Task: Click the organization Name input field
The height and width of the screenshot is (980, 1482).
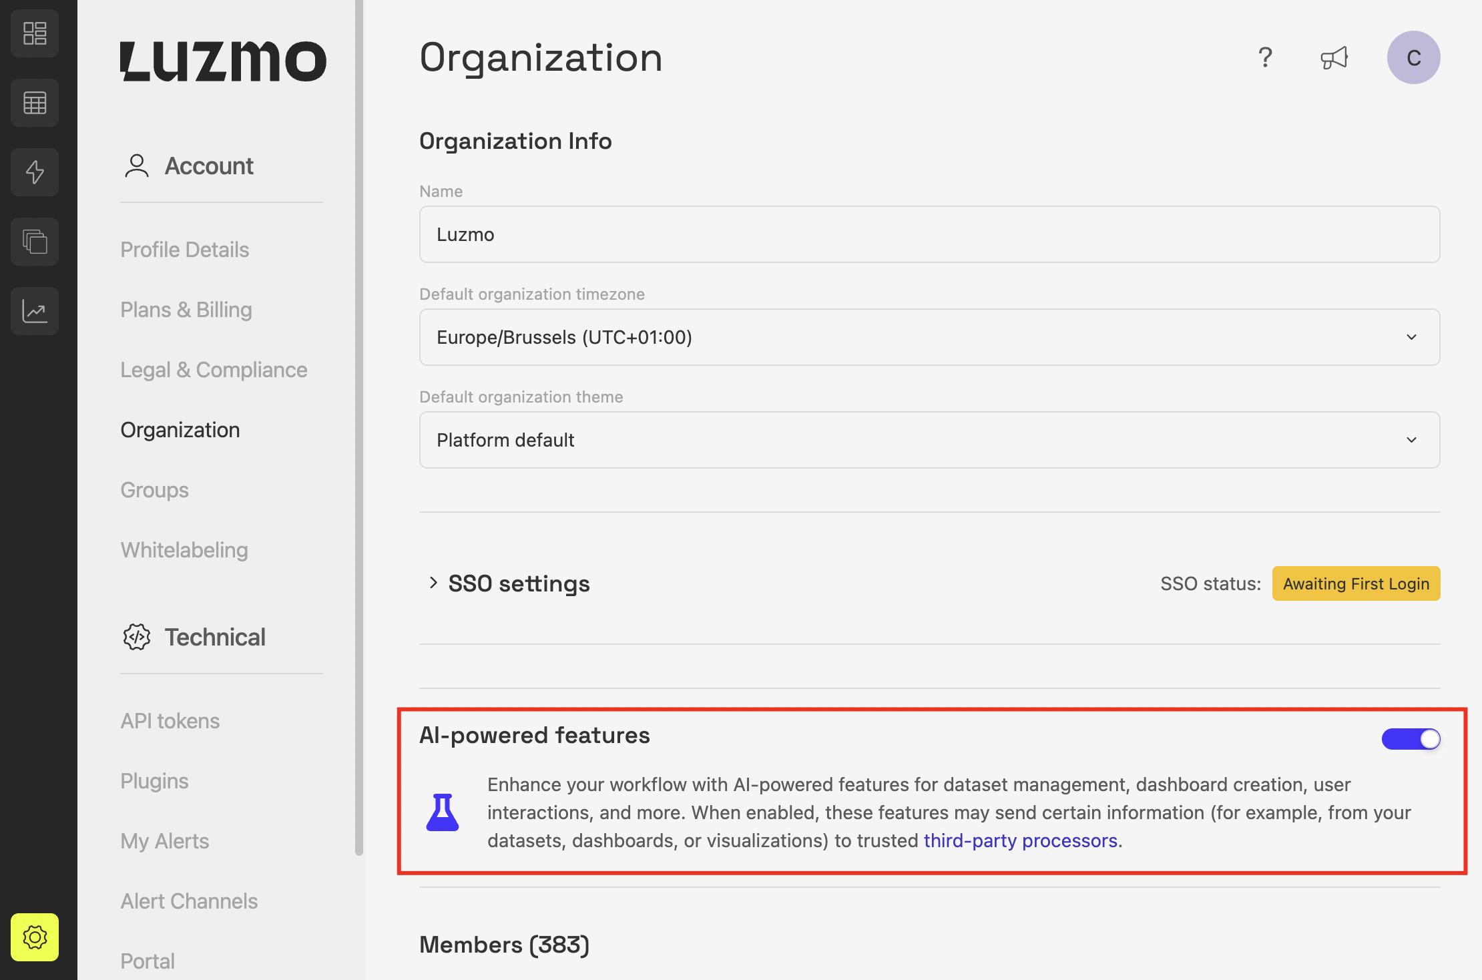Action: pyautogui.click(x=929, y=234)
